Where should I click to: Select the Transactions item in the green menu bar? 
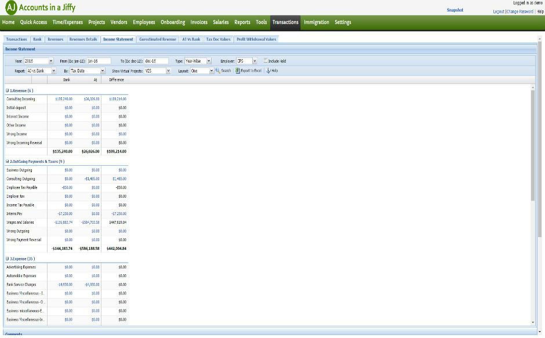(285, 22)
